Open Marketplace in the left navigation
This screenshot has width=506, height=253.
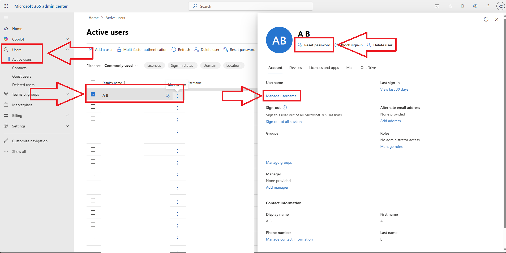pos(22,105)
